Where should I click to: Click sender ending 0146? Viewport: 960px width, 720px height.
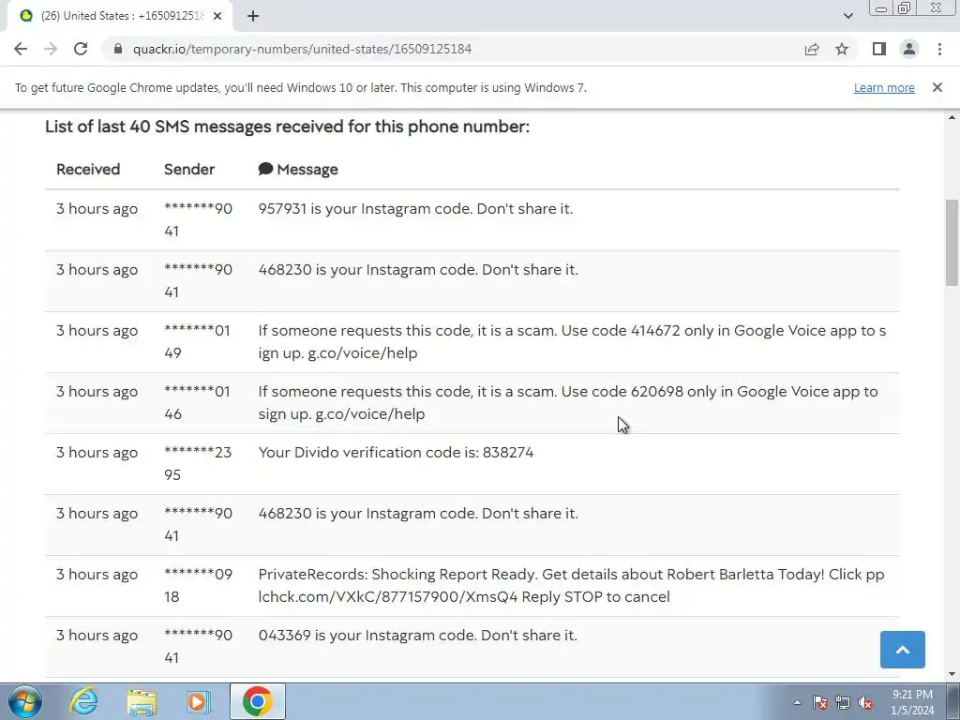tap(197, 403)
